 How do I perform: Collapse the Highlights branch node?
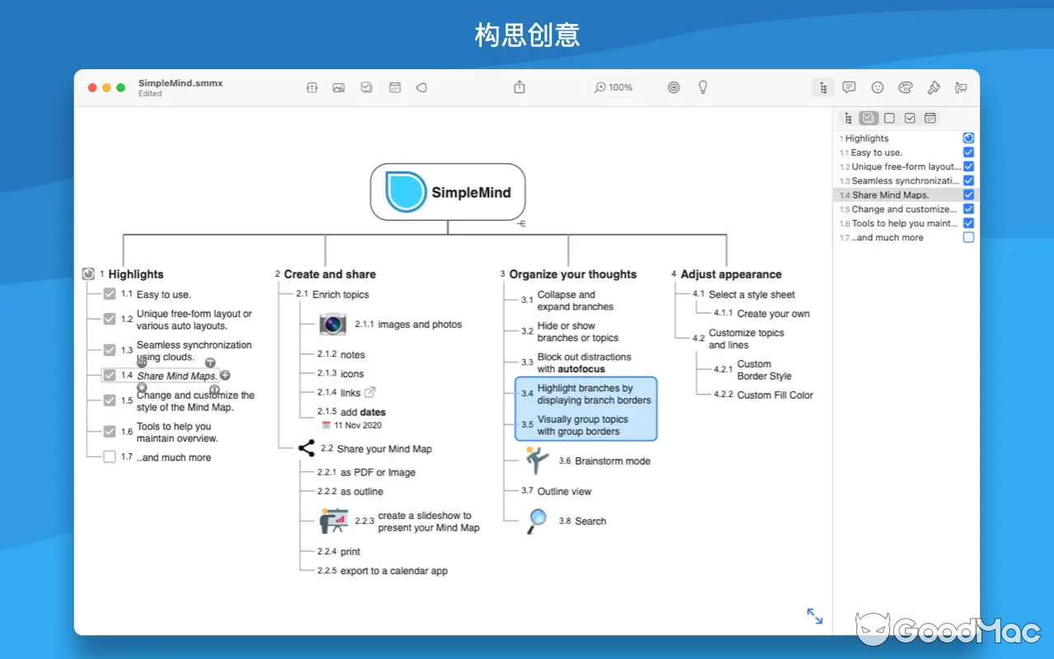(90, 273)
